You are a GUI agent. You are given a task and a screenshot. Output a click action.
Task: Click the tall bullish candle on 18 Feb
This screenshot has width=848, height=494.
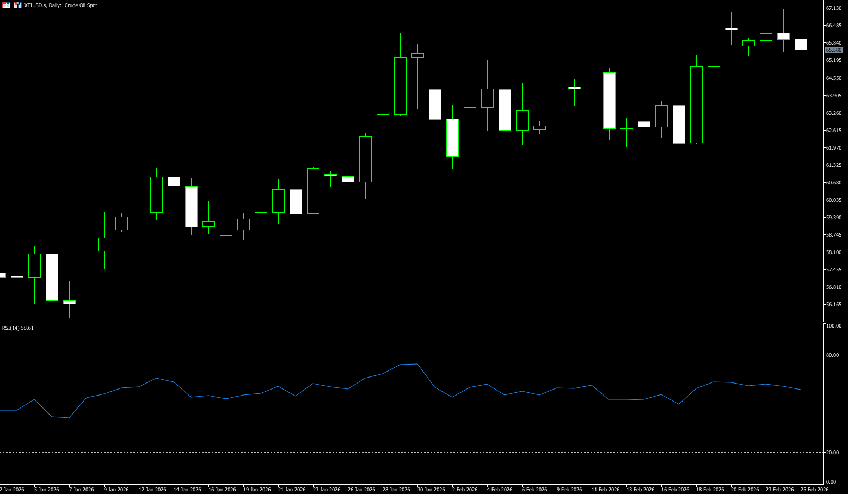[696, 104]
